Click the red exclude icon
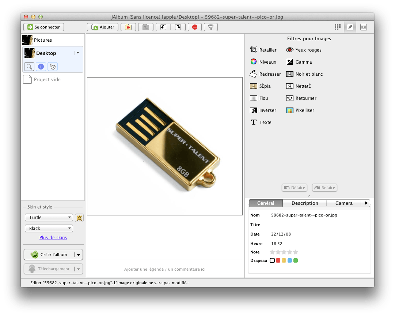The image size is (395, 316). pos(195,27)
